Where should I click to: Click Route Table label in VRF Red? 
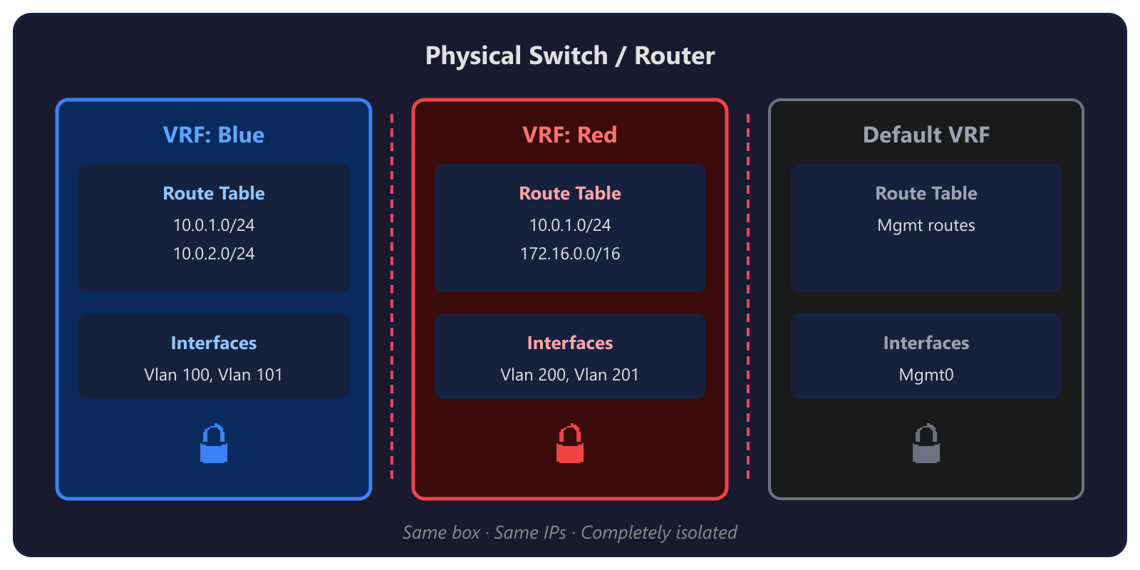(570, 193)
